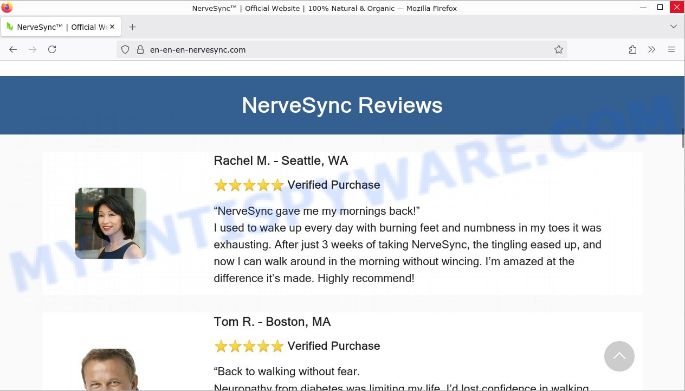Reload the current page
Viewport: 685px width, 391px height.
(52, 49)
